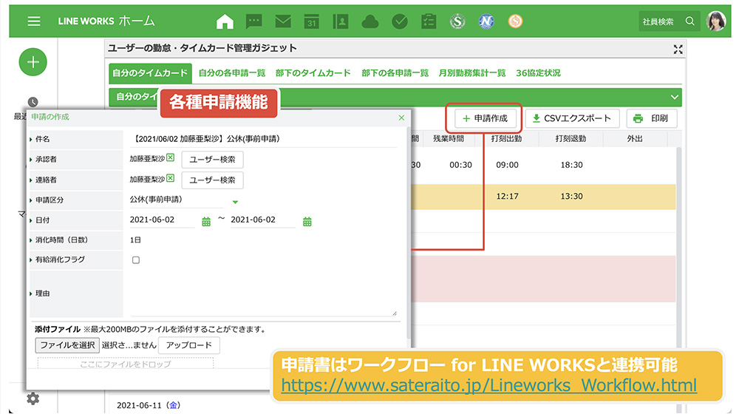Select the 09:00 clock-in cell

point(507,165)
